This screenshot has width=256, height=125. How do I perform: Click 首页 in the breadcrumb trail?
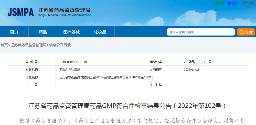click(4, 45)
